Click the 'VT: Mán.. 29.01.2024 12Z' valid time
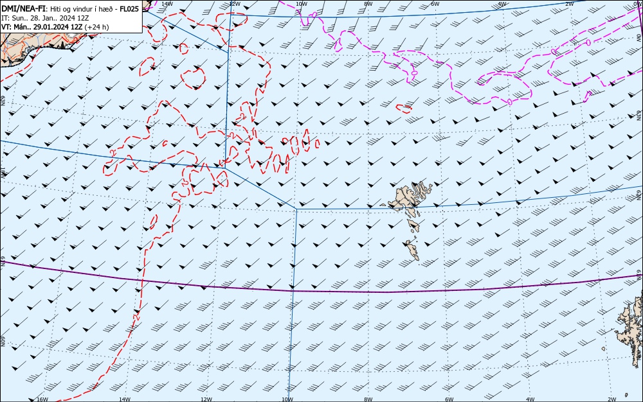 pos(42,27)
